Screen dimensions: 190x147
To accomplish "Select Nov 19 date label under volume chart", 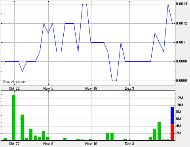I will pyautogui.click(x=91, y=143).
